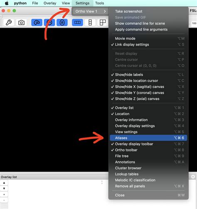Select the grid layout icon
This screenshot has width=197, height=209.
click(x=103, y=22)
